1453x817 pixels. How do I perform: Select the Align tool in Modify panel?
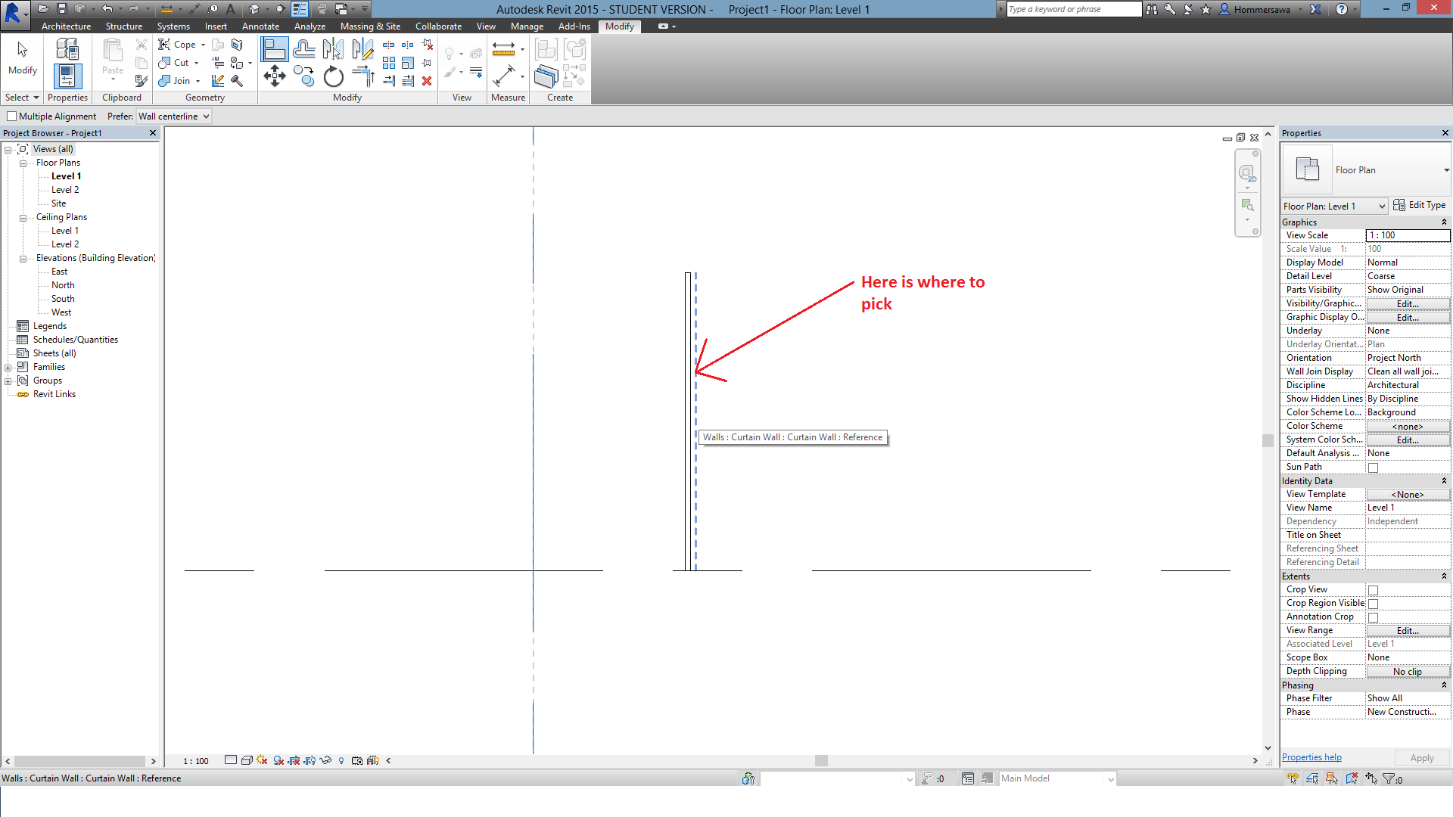[275, 48]
